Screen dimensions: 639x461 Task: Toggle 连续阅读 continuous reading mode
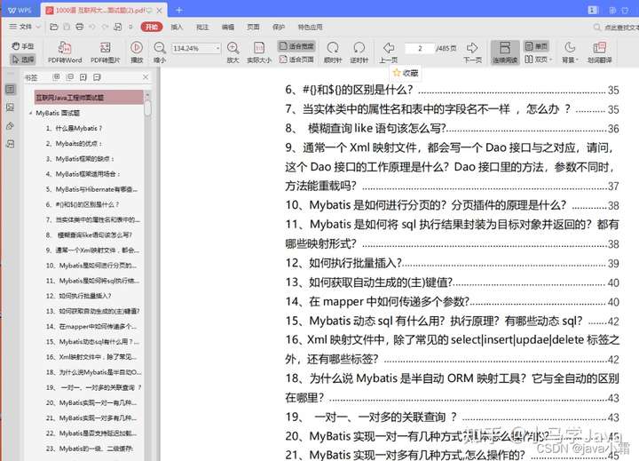click(x=505, y=52)
